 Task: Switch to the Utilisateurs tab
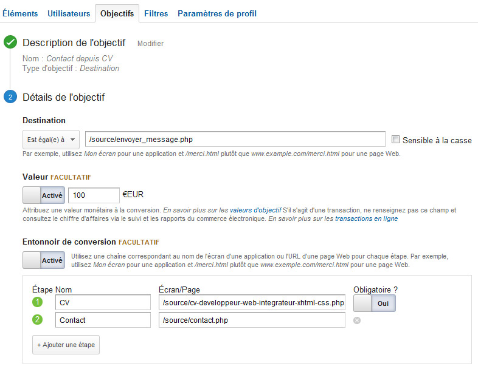(x=69, y=14)
